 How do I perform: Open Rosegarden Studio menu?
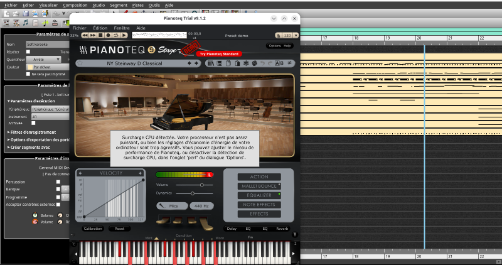click(99, 5)
